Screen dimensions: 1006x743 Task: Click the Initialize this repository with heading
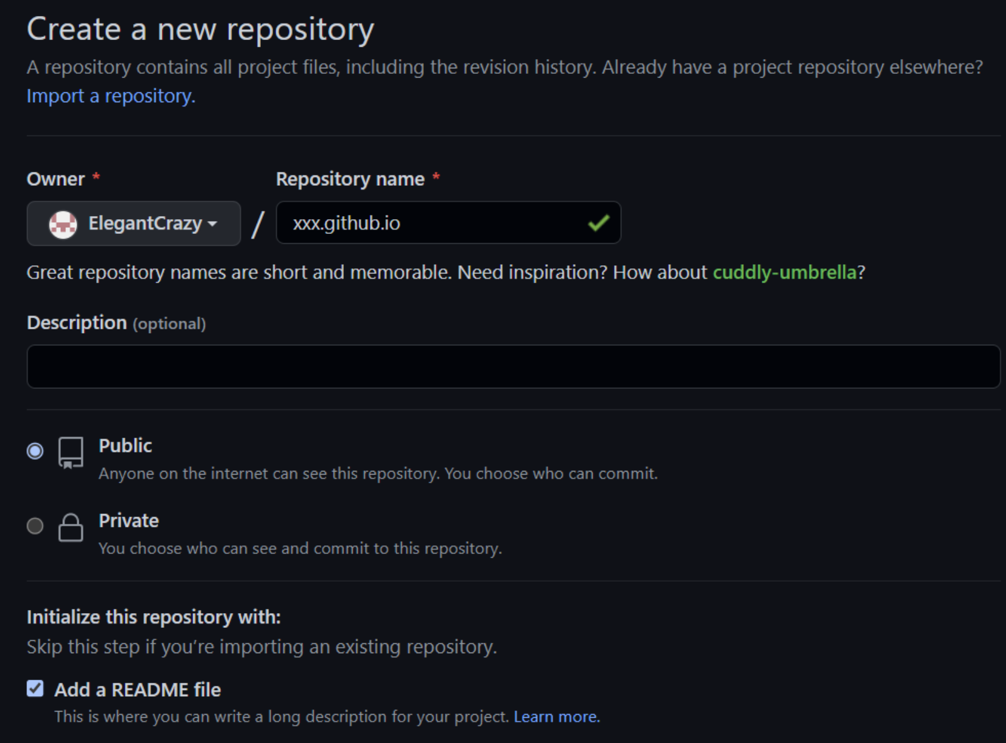pos(154,617)
